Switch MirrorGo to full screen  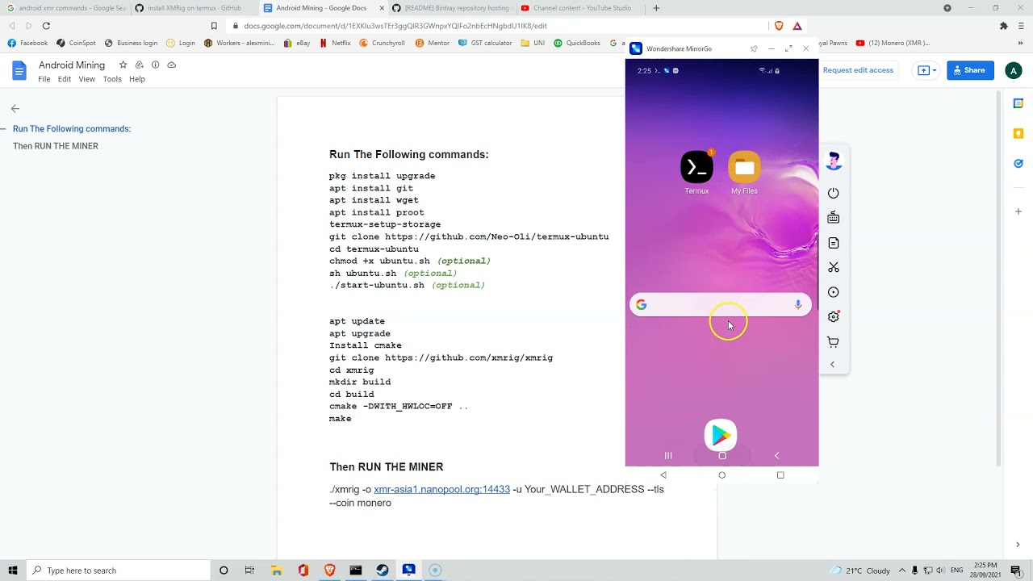click(x=788, y=49)
